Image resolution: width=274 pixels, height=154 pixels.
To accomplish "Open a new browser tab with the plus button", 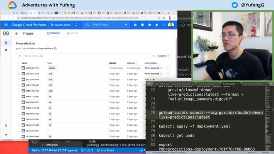I will click(x=168, y=13).
